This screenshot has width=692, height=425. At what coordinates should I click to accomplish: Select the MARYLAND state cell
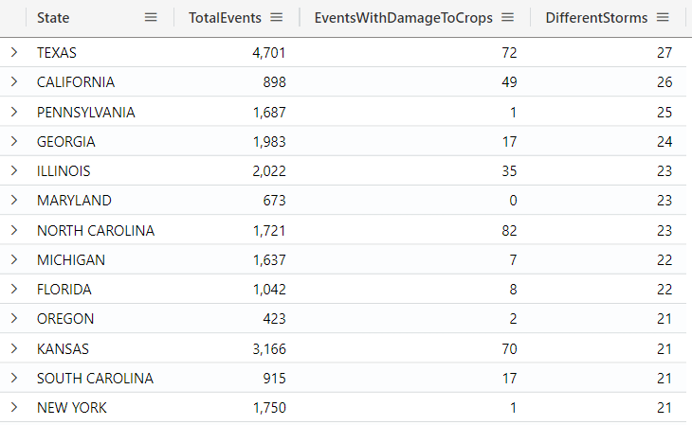(74, 201)
